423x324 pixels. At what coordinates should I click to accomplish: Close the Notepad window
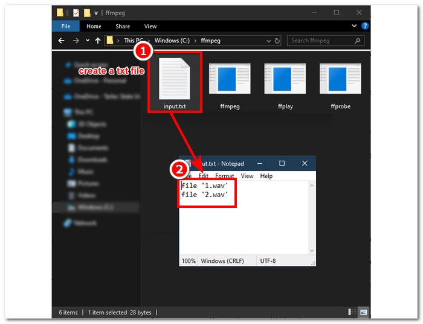coord(305,163)
